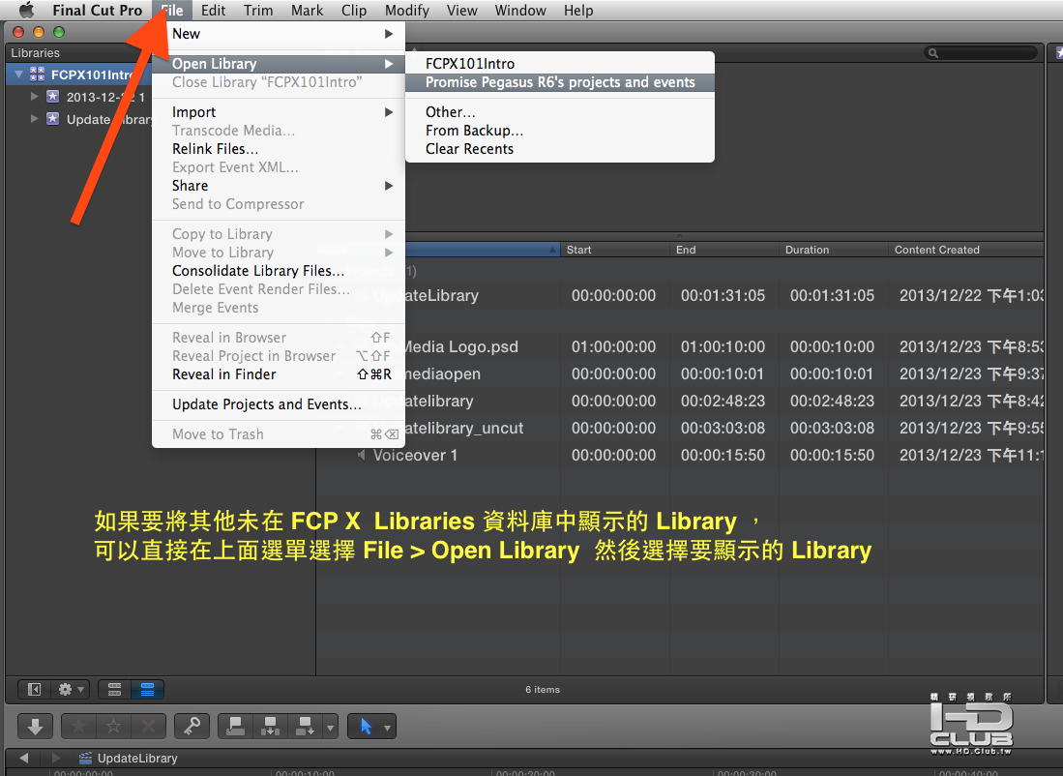
Task: Open the FCPX101Intro library from submenu
Action: (560, 64)
